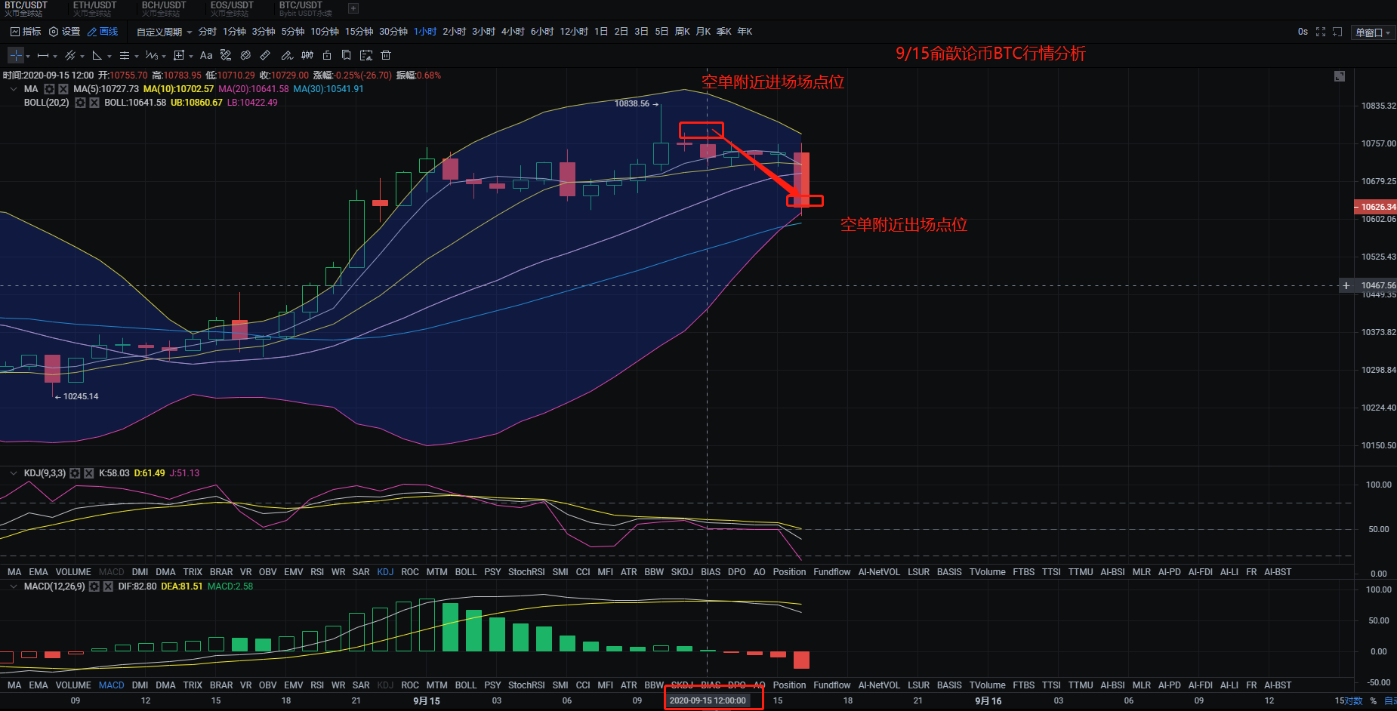Click the candlestick pattern tool icon
1397x711 pixels.
coord(307,55)
